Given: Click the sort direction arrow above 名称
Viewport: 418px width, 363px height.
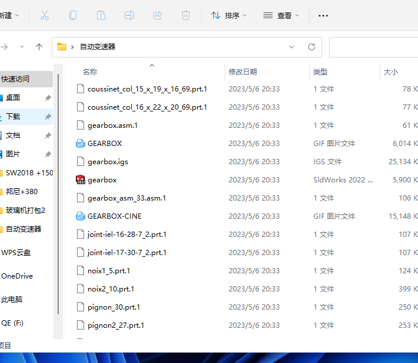Looking at the screenshot, I should click(152, 66).
